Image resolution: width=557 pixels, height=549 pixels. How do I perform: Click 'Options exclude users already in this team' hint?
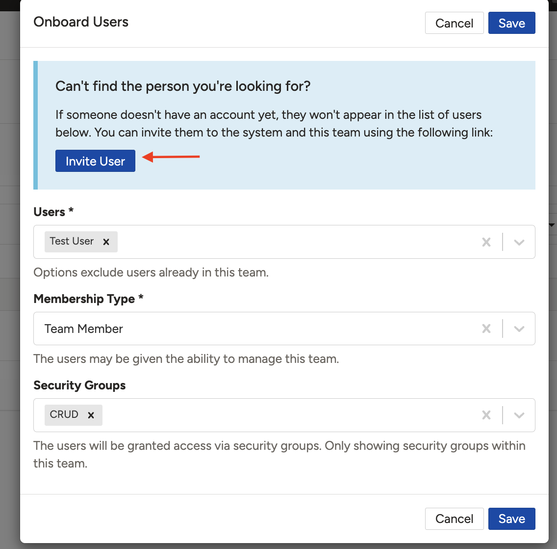pyautogui.click(x=151, y=273)
